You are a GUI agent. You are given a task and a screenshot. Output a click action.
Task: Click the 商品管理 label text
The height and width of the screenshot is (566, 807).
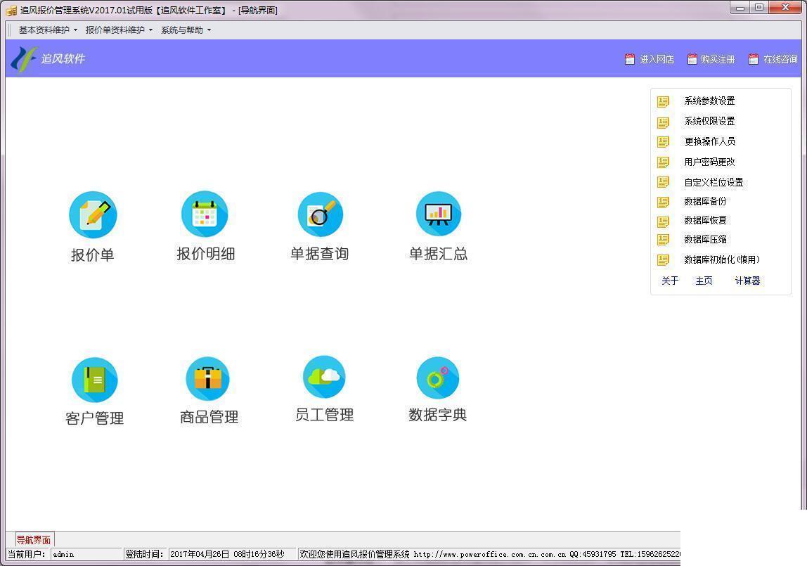[209, 417]
